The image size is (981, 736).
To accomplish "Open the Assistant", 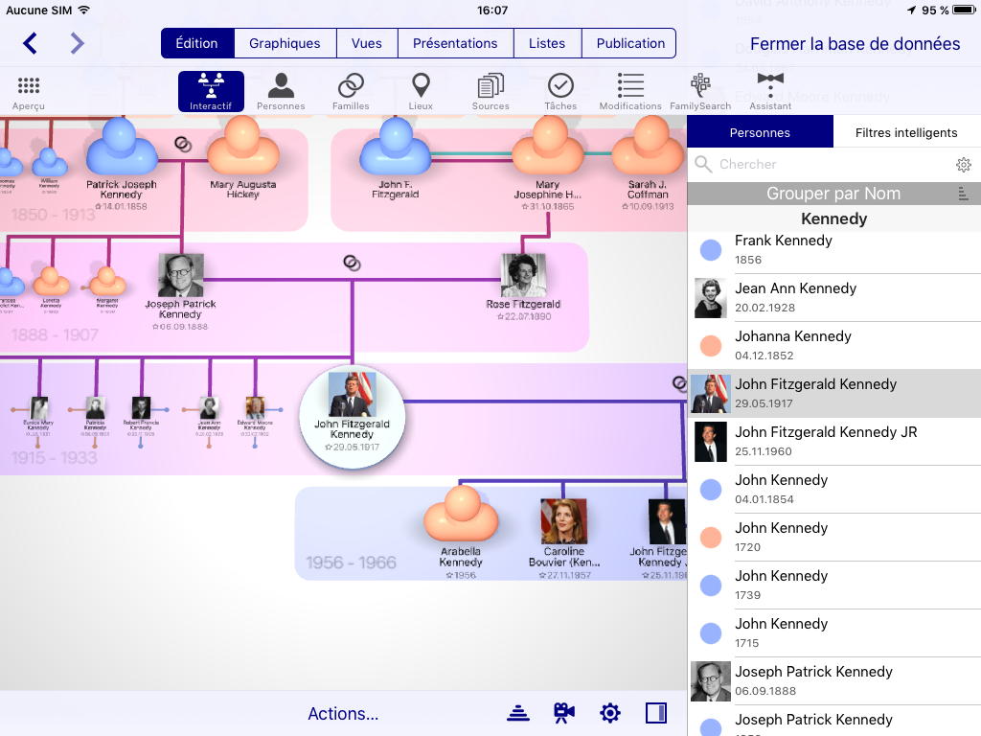I will (x=770, y=91).
